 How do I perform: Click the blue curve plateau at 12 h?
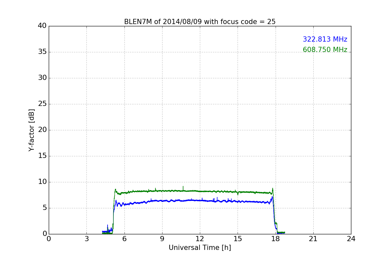[200, 201]
